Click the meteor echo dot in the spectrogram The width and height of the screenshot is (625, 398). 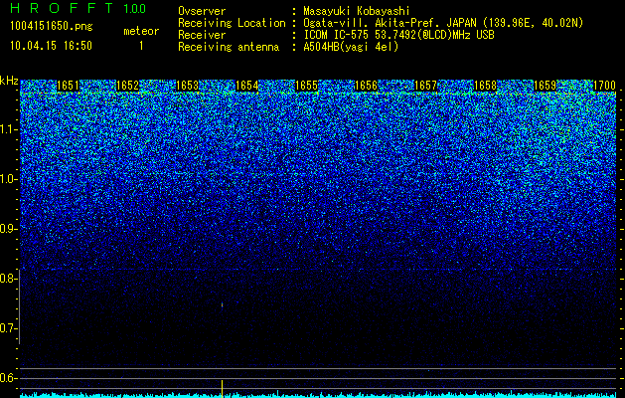point(222,305)
